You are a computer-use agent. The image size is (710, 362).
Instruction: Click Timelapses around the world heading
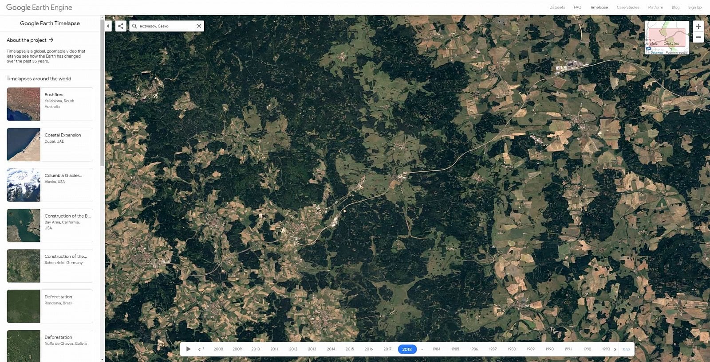click(39, 79)
